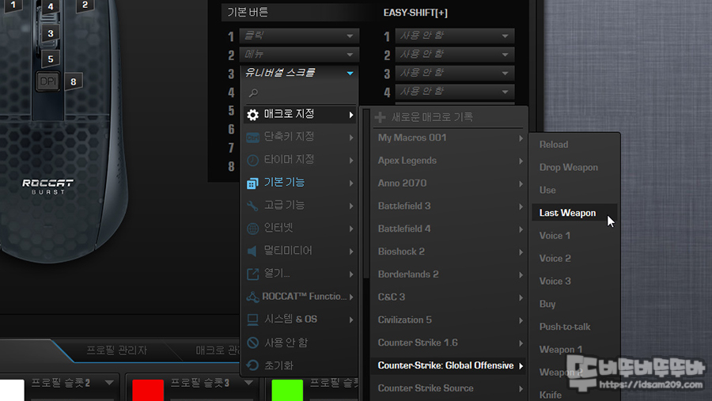The width and height of the screenshot is (712, 401).
Task: Click the shortcut key assignment icon
Action: (252, 137)
